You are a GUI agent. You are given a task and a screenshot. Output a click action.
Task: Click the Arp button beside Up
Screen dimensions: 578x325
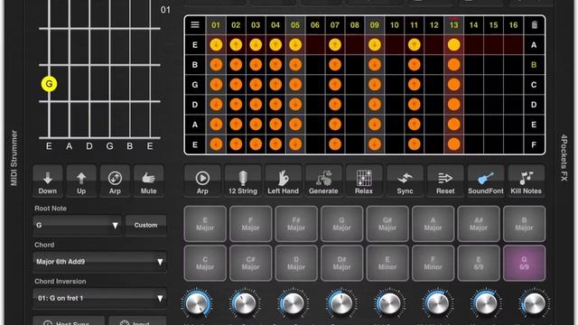tap(115, 181)
